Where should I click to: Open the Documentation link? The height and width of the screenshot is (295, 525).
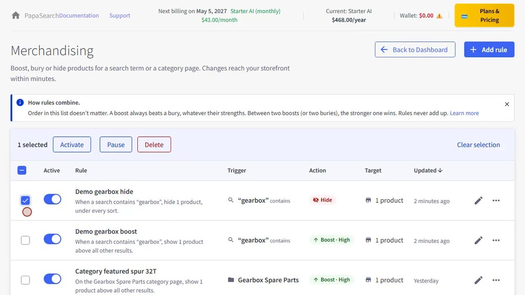point(79,16)
